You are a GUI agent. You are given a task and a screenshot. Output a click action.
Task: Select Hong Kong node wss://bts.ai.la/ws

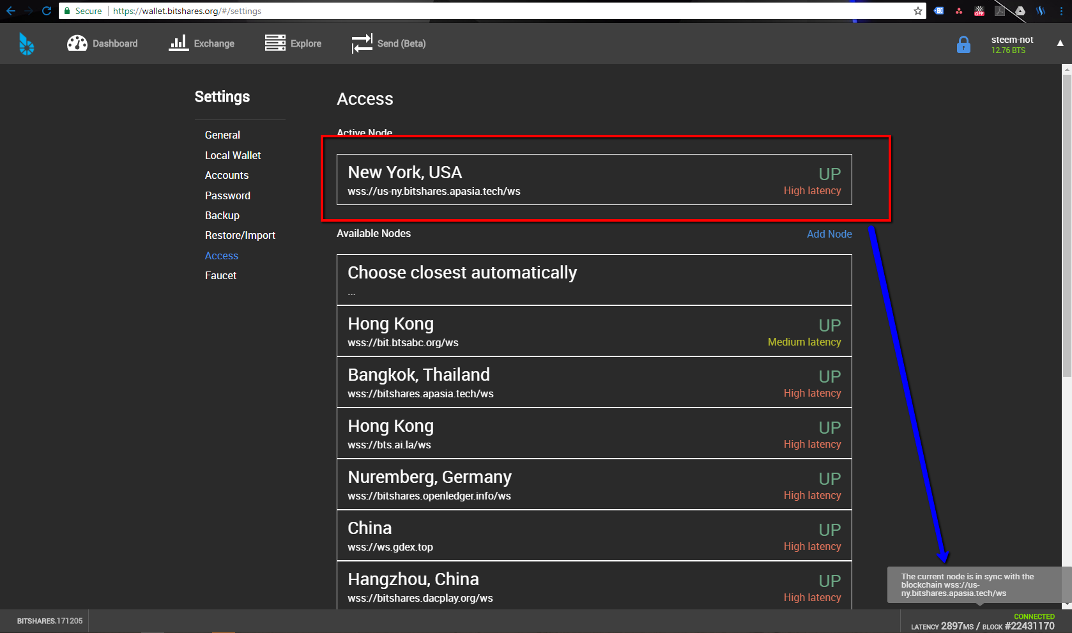594,433
